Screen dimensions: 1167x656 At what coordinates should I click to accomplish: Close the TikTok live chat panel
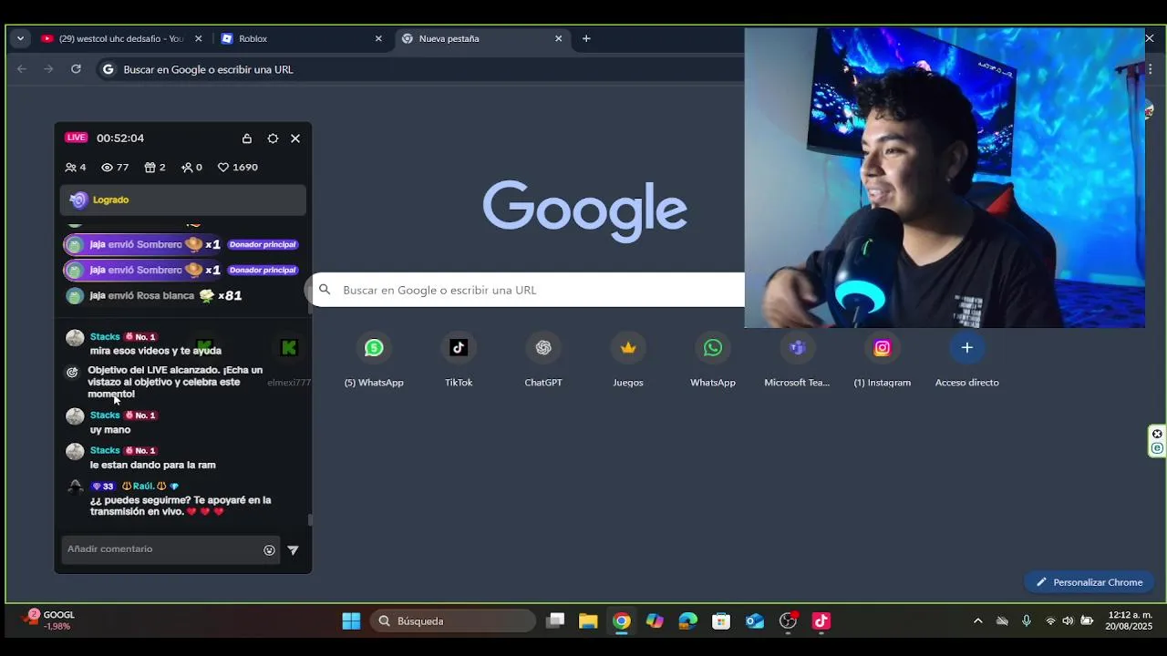click(x=295, y=138)
